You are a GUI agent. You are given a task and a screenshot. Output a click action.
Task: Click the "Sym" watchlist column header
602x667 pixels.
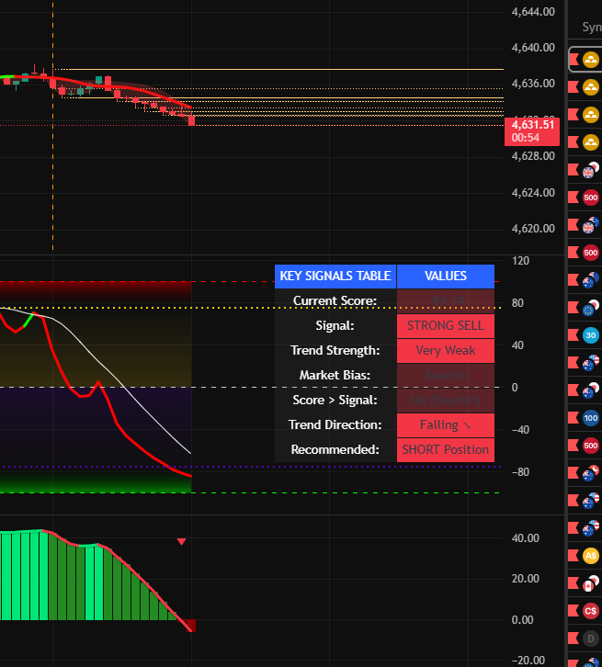(x=591, y=28)
